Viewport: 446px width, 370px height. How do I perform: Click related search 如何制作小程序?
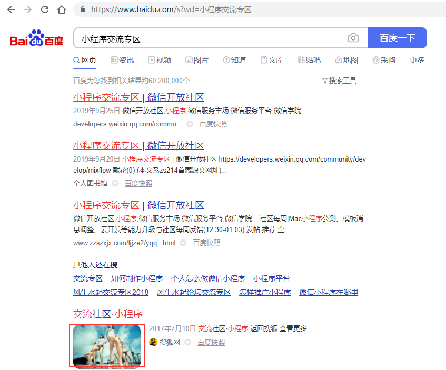click(137, 278)
